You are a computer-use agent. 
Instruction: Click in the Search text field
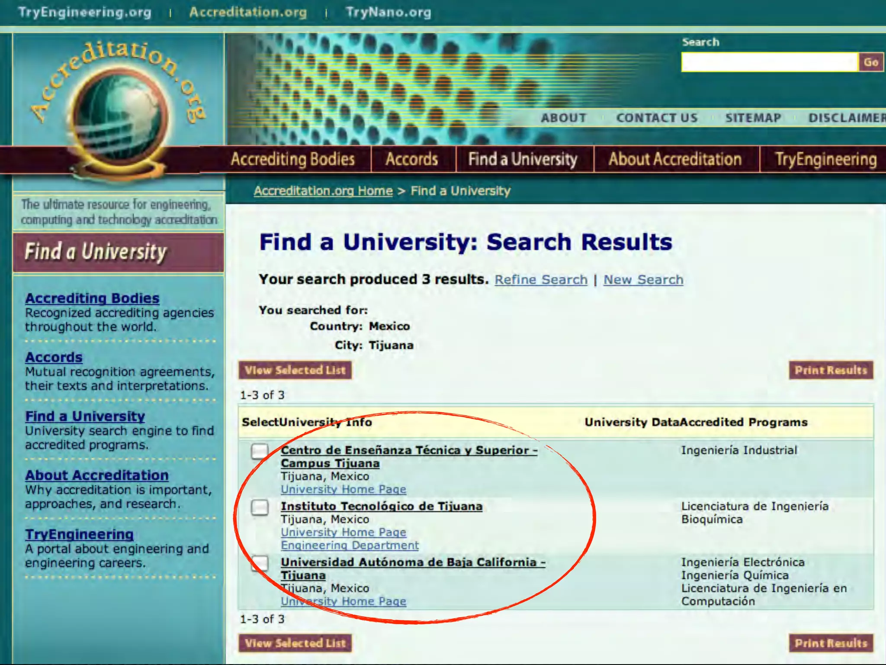click(x=769, y=62)
